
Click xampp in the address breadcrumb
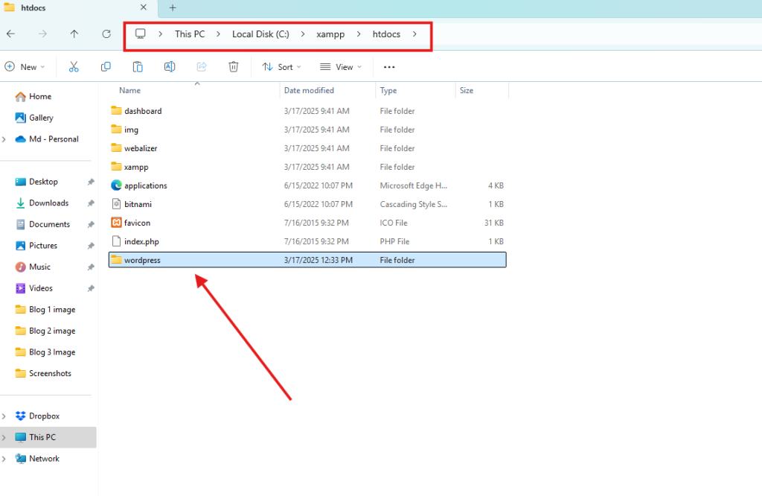[x=330, y=34]
